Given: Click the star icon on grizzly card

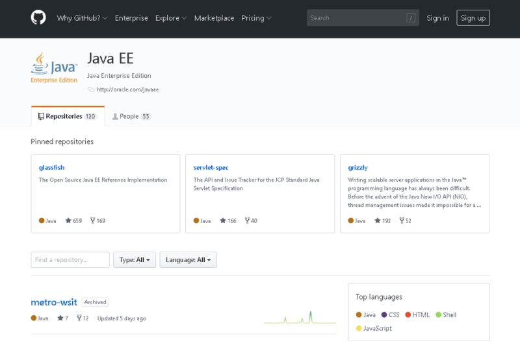Looking at the screenshot, I should click(378, 220).
